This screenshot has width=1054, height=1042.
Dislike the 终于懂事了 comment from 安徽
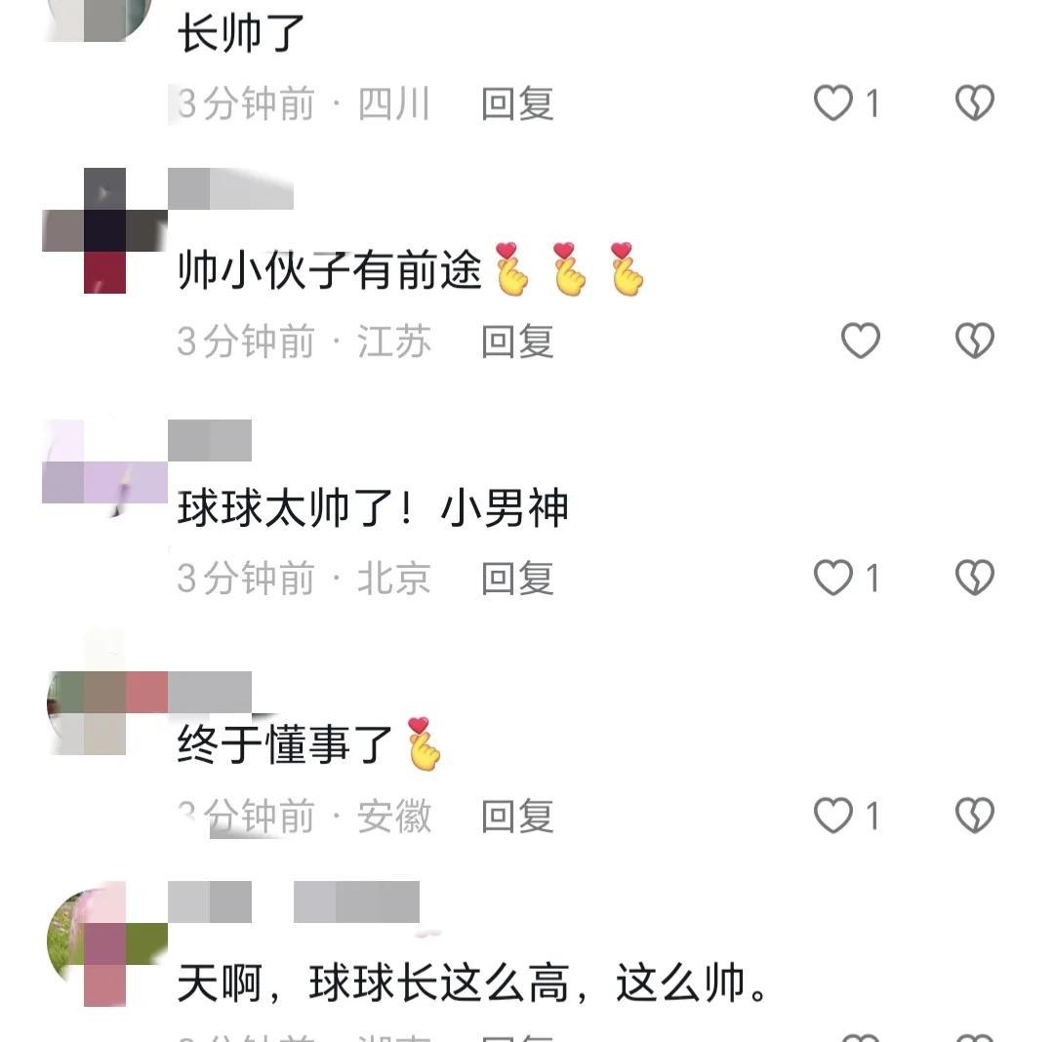[x=975, y=816]
